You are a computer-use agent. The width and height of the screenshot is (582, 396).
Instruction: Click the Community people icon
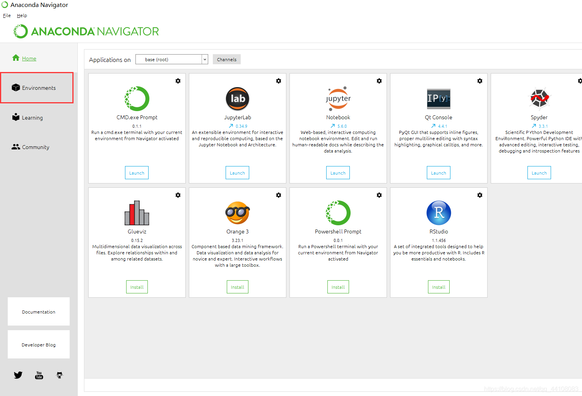coord(16,147)
